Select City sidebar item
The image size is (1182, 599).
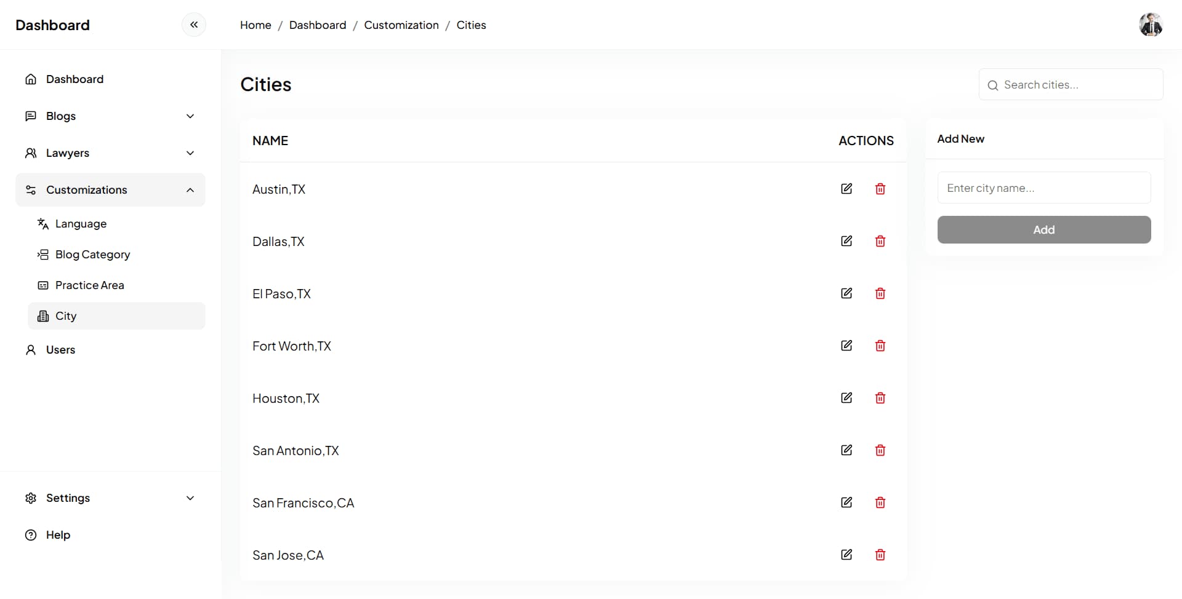click(116, 316)
